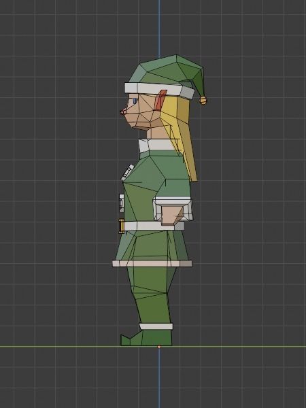Select the elf's hand in the cuff
Screen dimensions: 306x408
click(172, 215)
